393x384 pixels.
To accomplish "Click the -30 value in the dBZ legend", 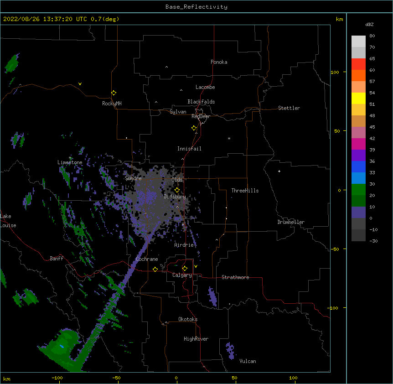I will coord(373,241).
